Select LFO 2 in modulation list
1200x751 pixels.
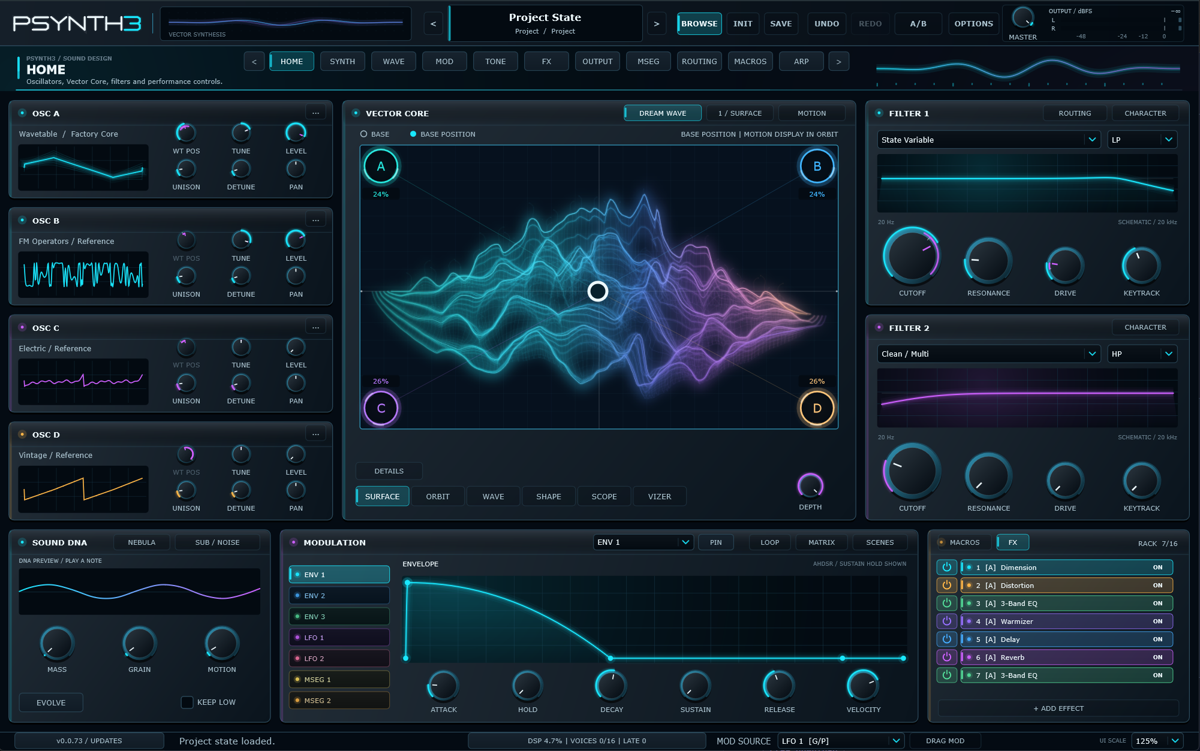click(339, 658)
